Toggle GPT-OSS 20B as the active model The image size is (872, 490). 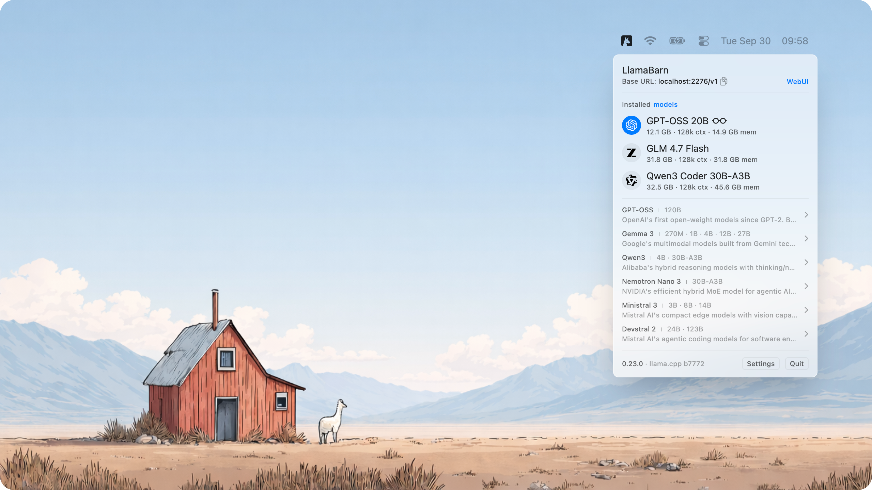pos(681,125)
